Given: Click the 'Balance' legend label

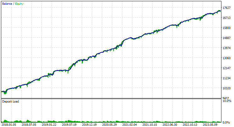Looking at the screenshot, I should pos(7,4).
